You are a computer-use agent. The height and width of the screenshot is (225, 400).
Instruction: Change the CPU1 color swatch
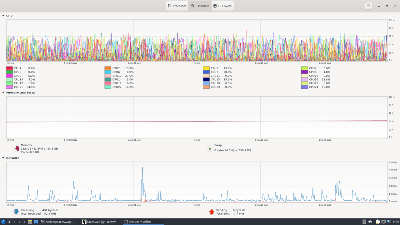point(9,68)
